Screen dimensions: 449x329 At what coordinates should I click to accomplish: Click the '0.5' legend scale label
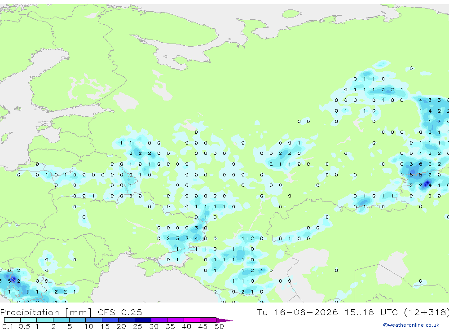tap(24, 326)
